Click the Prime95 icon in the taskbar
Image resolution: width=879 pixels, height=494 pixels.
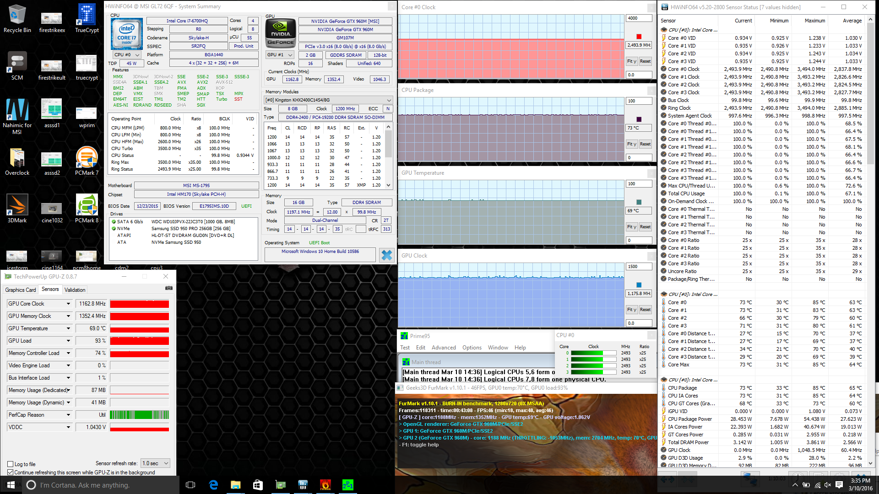tap(348, 485)
